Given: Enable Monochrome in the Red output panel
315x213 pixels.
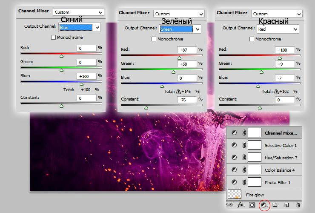Looking at the screenshot, I should 252,39.
